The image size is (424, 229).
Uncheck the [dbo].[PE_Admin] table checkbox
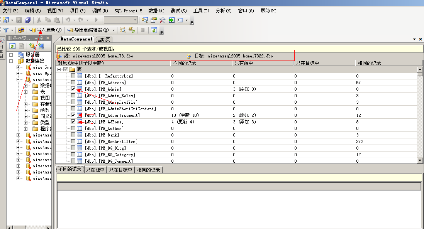click(73, 89)
